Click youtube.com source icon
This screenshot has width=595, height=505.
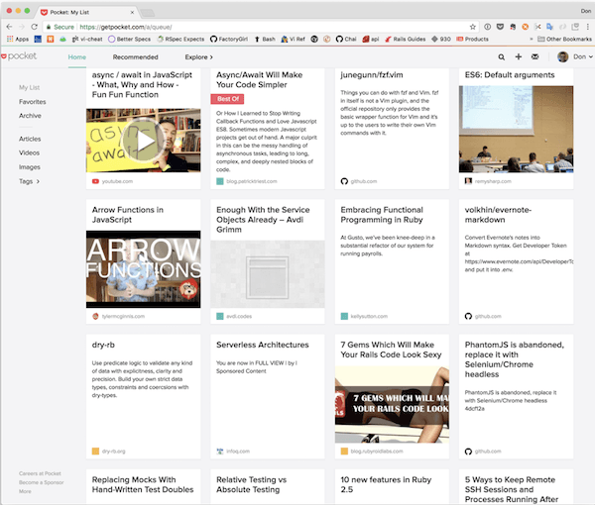pyautogui.click(x=95, y=181)
